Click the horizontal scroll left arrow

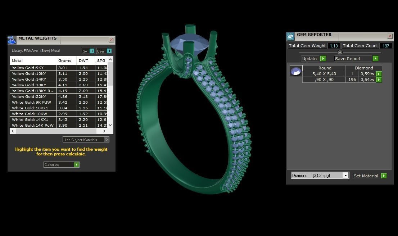coord(13,131)
